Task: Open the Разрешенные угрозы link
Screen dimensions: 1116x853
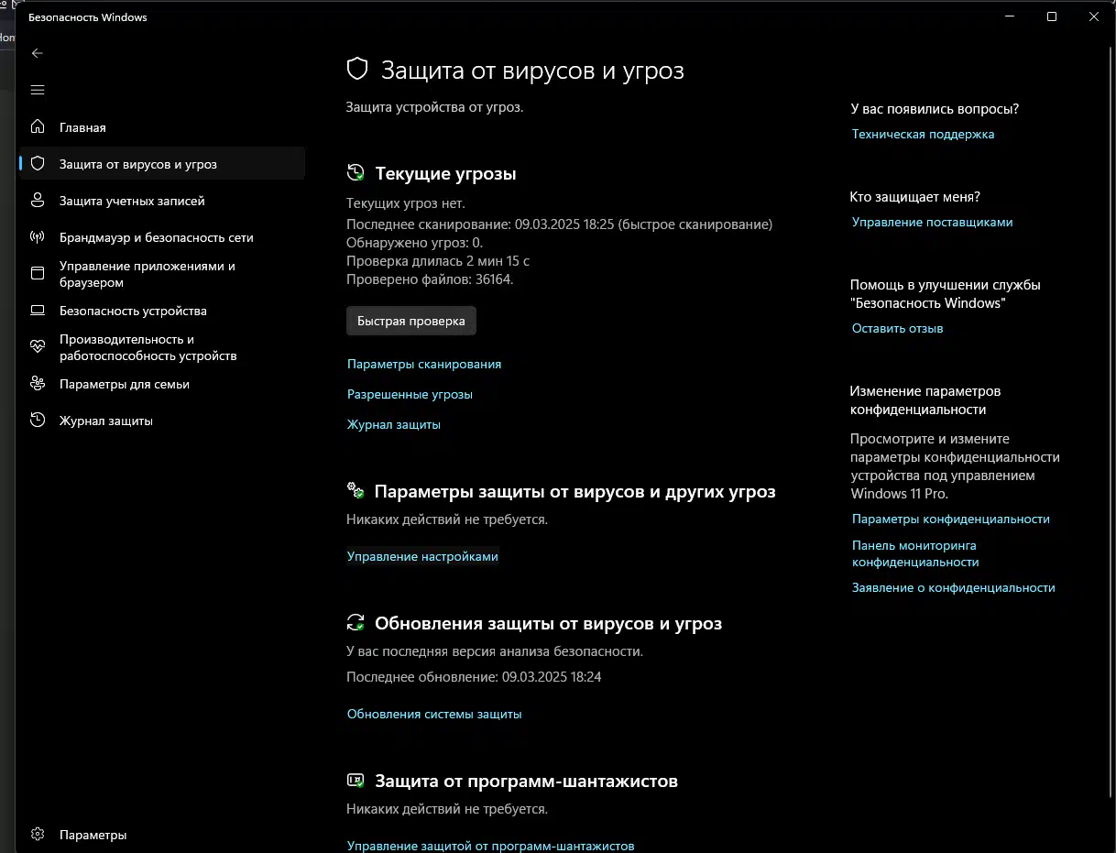Action: coord(410,394)
